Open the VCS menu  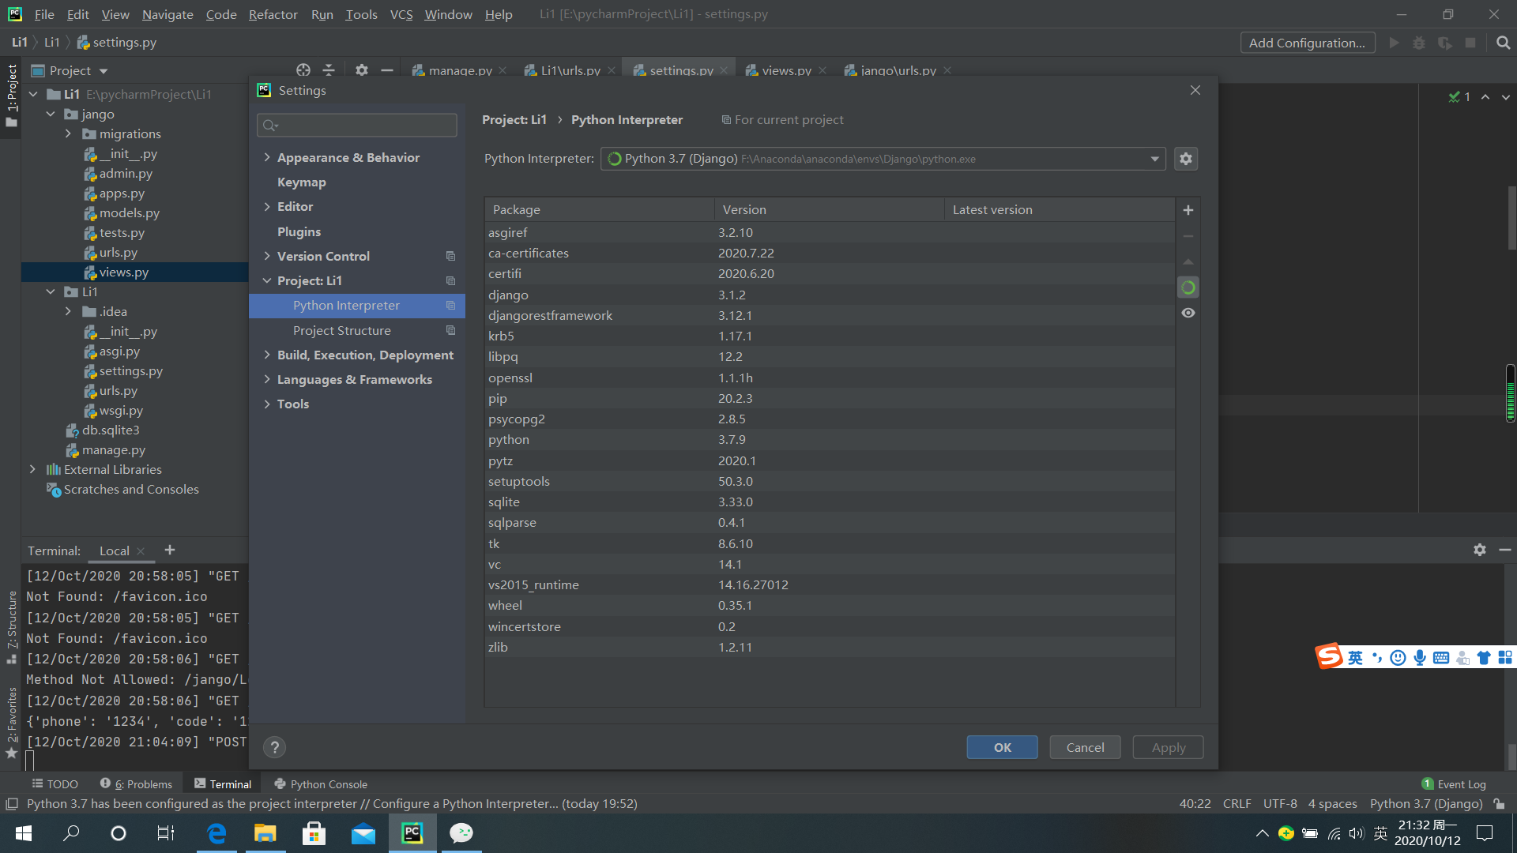click(x=401, y=14)
